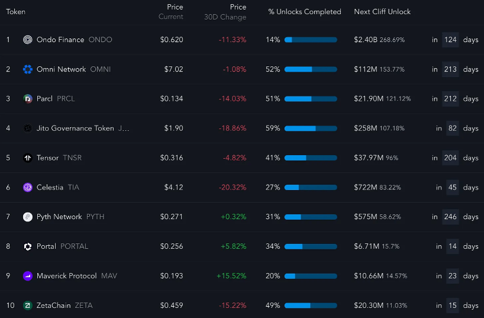Click the ONDO ticker symbol
Viewport: 484px width, 318px height.
click(101, 40)
